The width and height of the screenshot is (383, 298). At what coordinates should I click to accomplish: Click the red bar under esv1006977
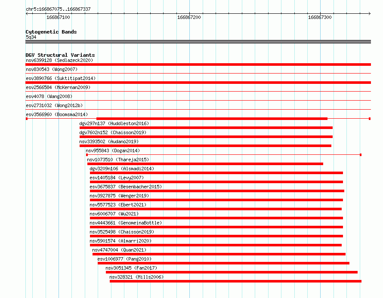click(223, 263)
